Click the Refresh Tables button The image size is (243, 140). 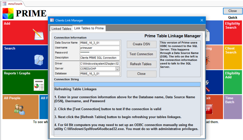tap(141, 64)
